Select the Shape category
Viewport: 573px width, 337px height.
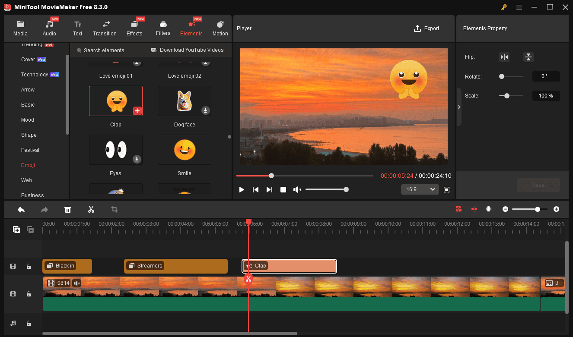click(x=29, y=135)
